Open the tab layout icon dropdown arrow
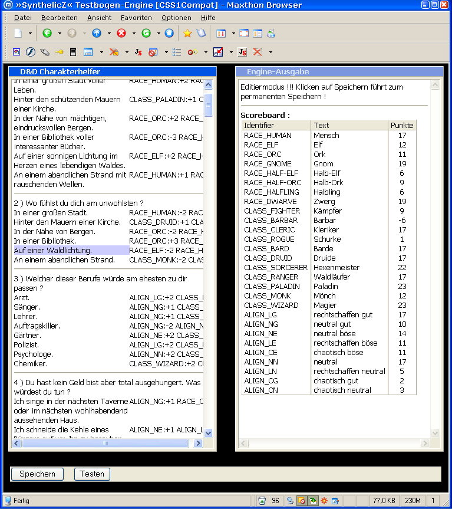 [x=233, y=33]
